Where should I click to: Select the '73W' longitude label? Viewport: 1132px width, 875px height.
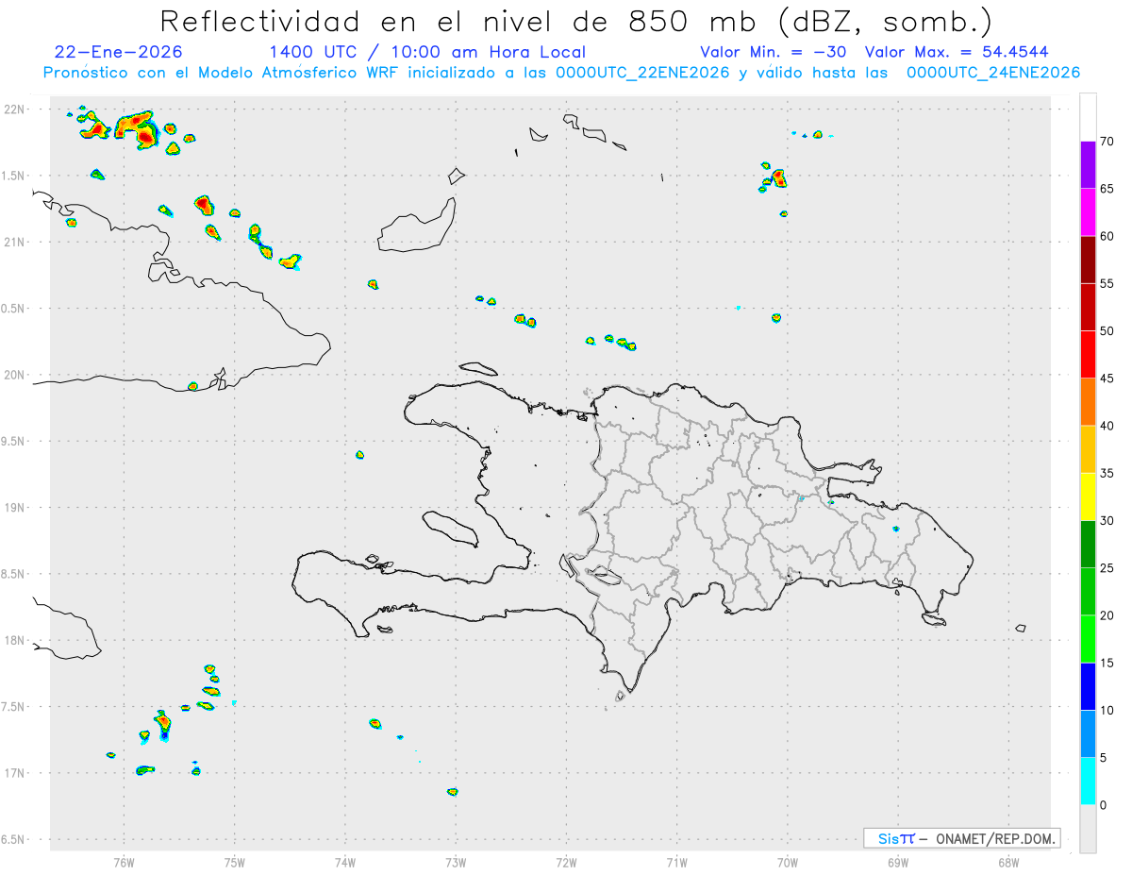[x=456, y=863]
